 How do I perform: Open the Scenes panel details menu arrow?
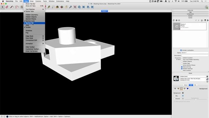(208, 20)
